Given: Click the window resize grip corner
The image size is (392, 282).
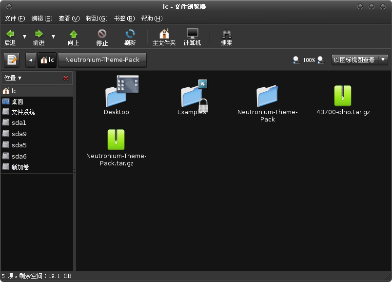Looking at the screenshot, I should 388,278.
